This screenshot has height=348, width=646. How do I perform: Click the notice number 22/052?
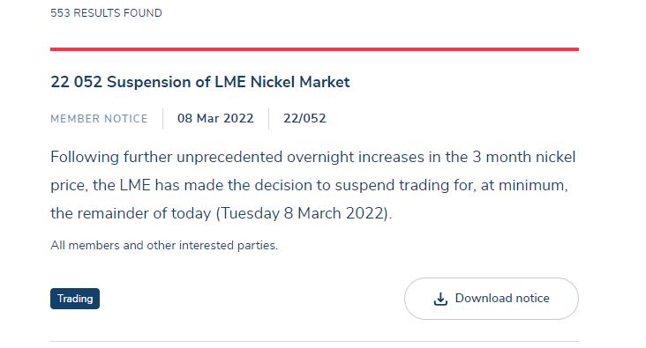pos(304,118)
